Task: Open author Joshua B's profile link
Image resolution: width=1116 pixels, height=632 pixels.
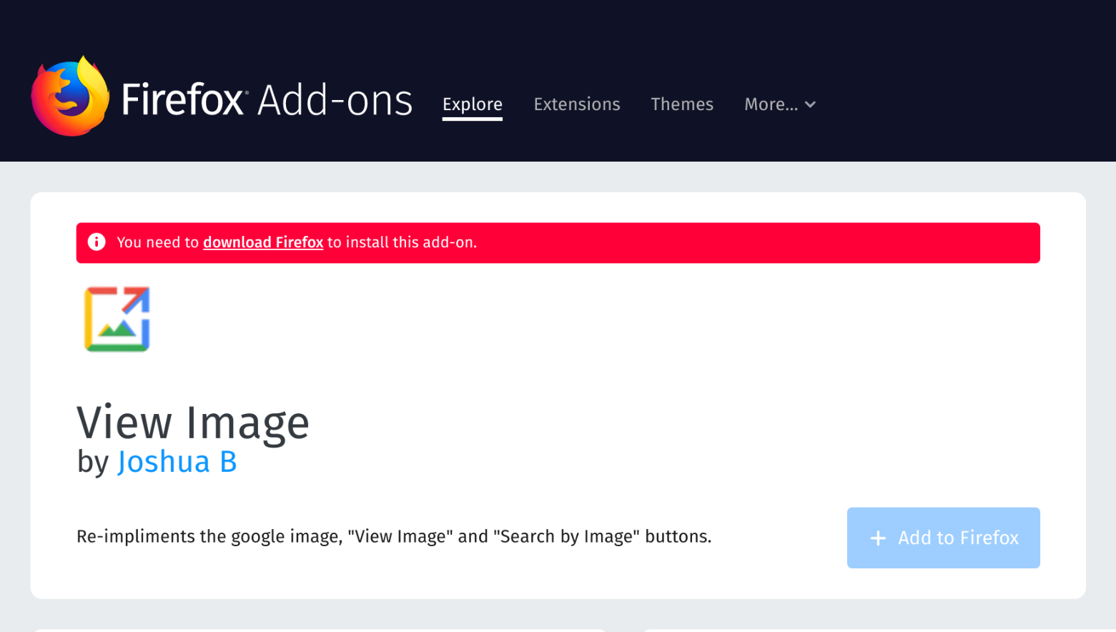Action: tap(177, 462)
